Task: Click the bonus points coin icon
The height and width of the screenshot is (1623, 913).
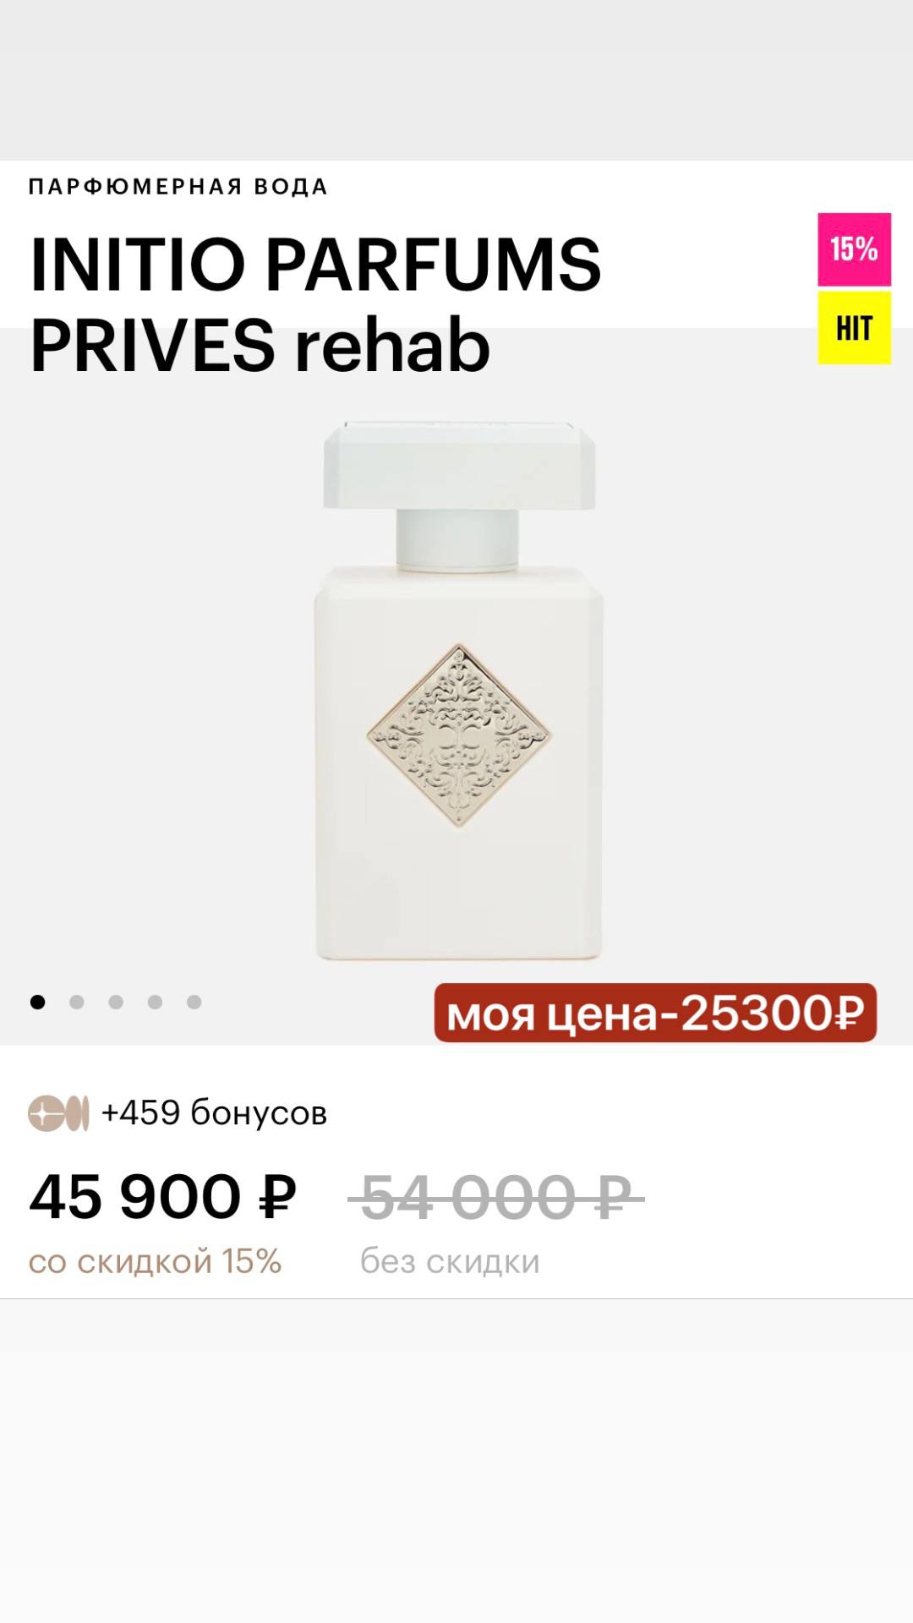Action: [58, 1113]
